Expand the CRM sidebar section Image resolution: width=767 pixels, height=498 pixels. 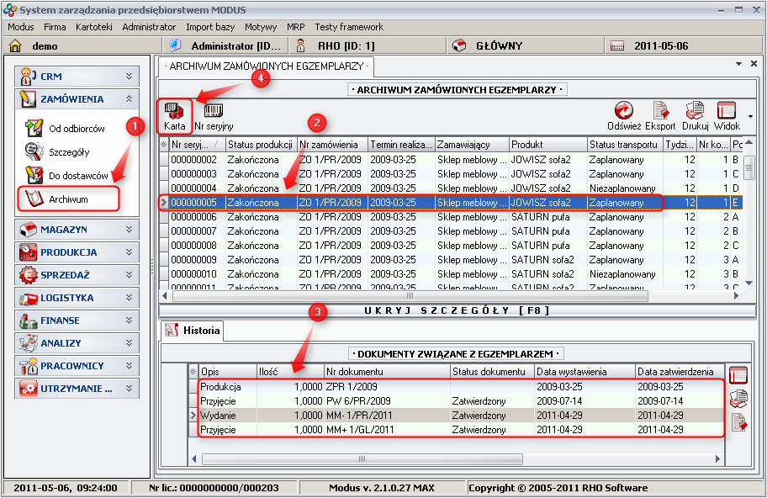76,76
